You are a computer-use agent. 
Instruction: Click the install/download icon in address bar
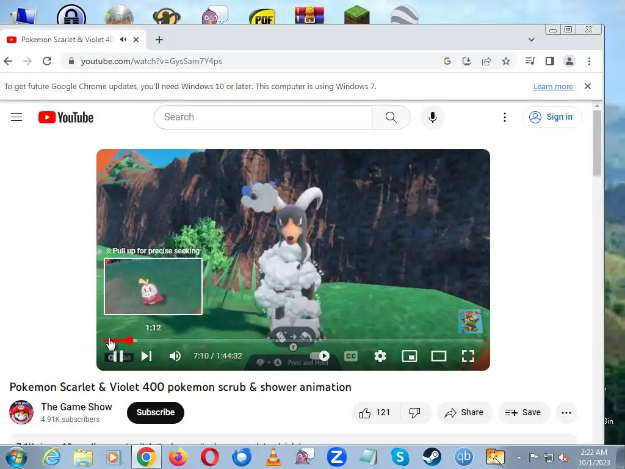(467, 61)
